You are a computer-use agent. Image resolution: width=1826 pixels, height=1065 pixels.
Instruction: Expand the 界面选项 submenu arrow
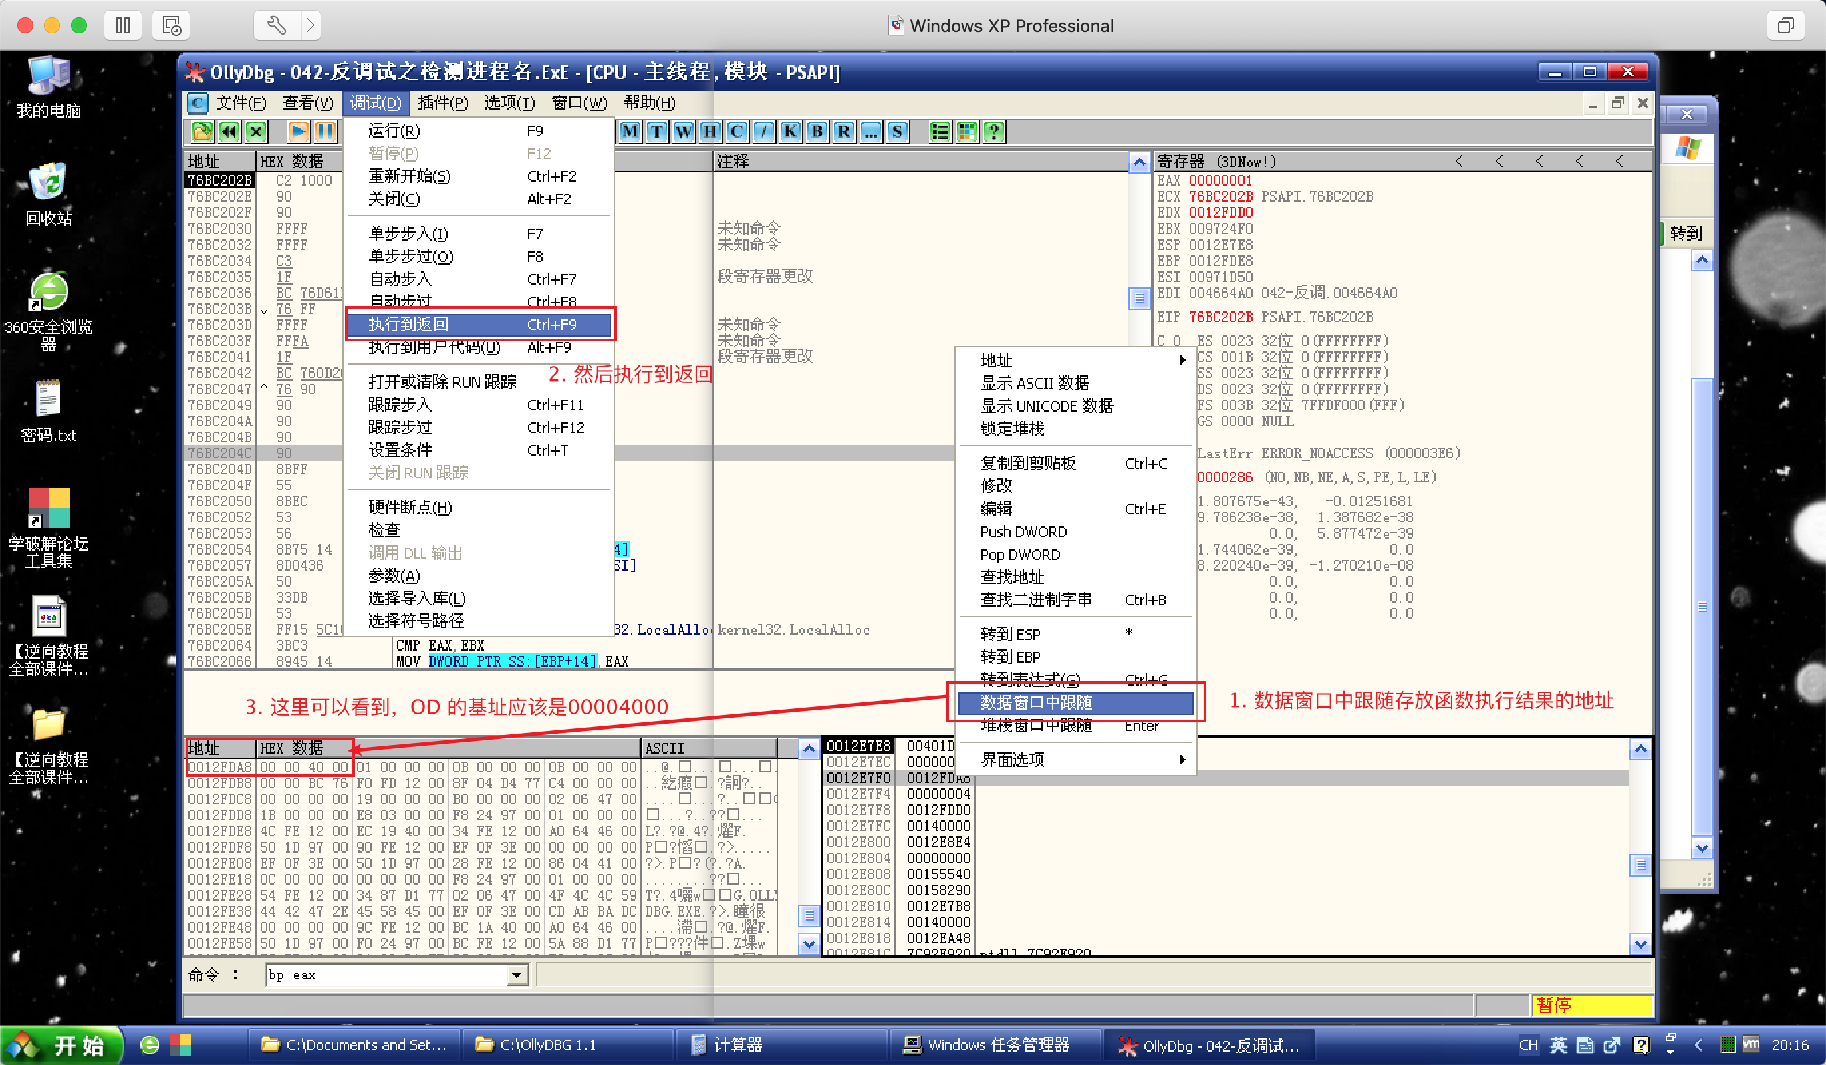click(x=1181, y=759)
